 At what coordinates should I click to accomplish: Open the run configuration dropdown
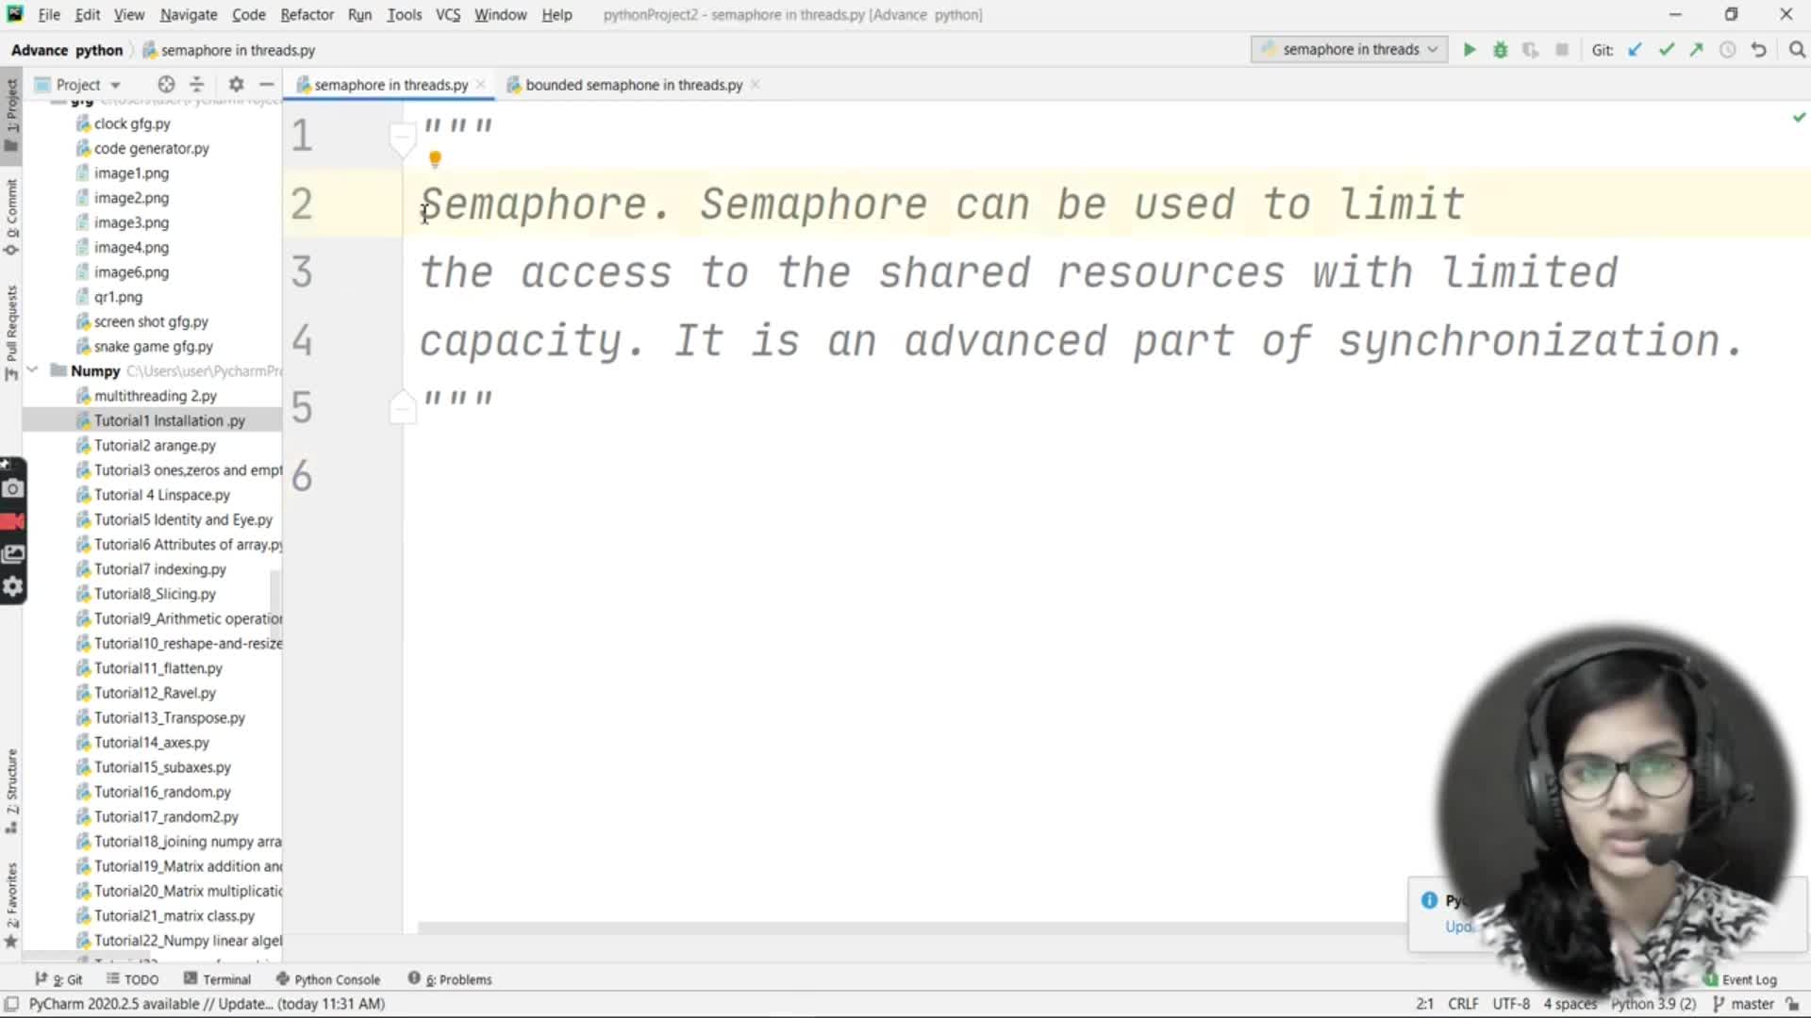pos(1350,49)
